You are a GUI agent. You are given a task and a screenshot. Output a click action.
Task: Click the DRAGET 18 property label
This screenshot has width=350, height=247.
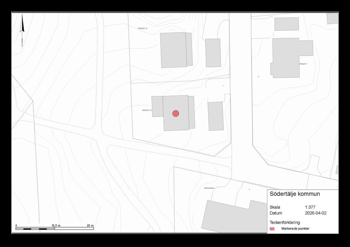pyautogui.click(x=143, y=28)
